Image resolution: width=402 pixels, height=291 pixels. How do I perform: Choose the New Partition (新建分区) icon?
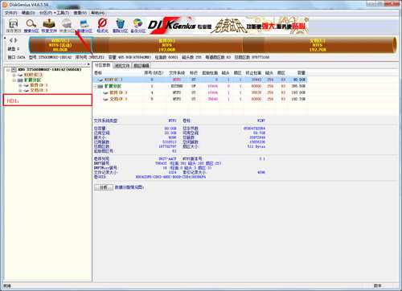click(84, 26)
